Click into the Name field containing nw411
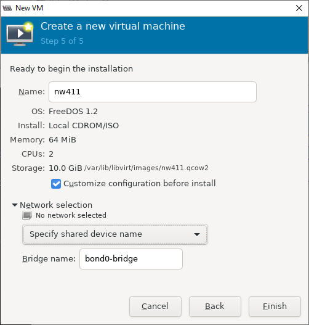309x325 pixels. [153, 92]
